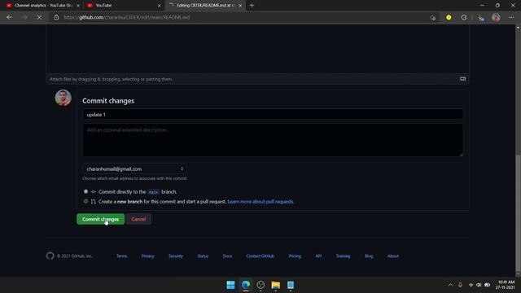Open the Contact GitHub footer link

point(260,256)
